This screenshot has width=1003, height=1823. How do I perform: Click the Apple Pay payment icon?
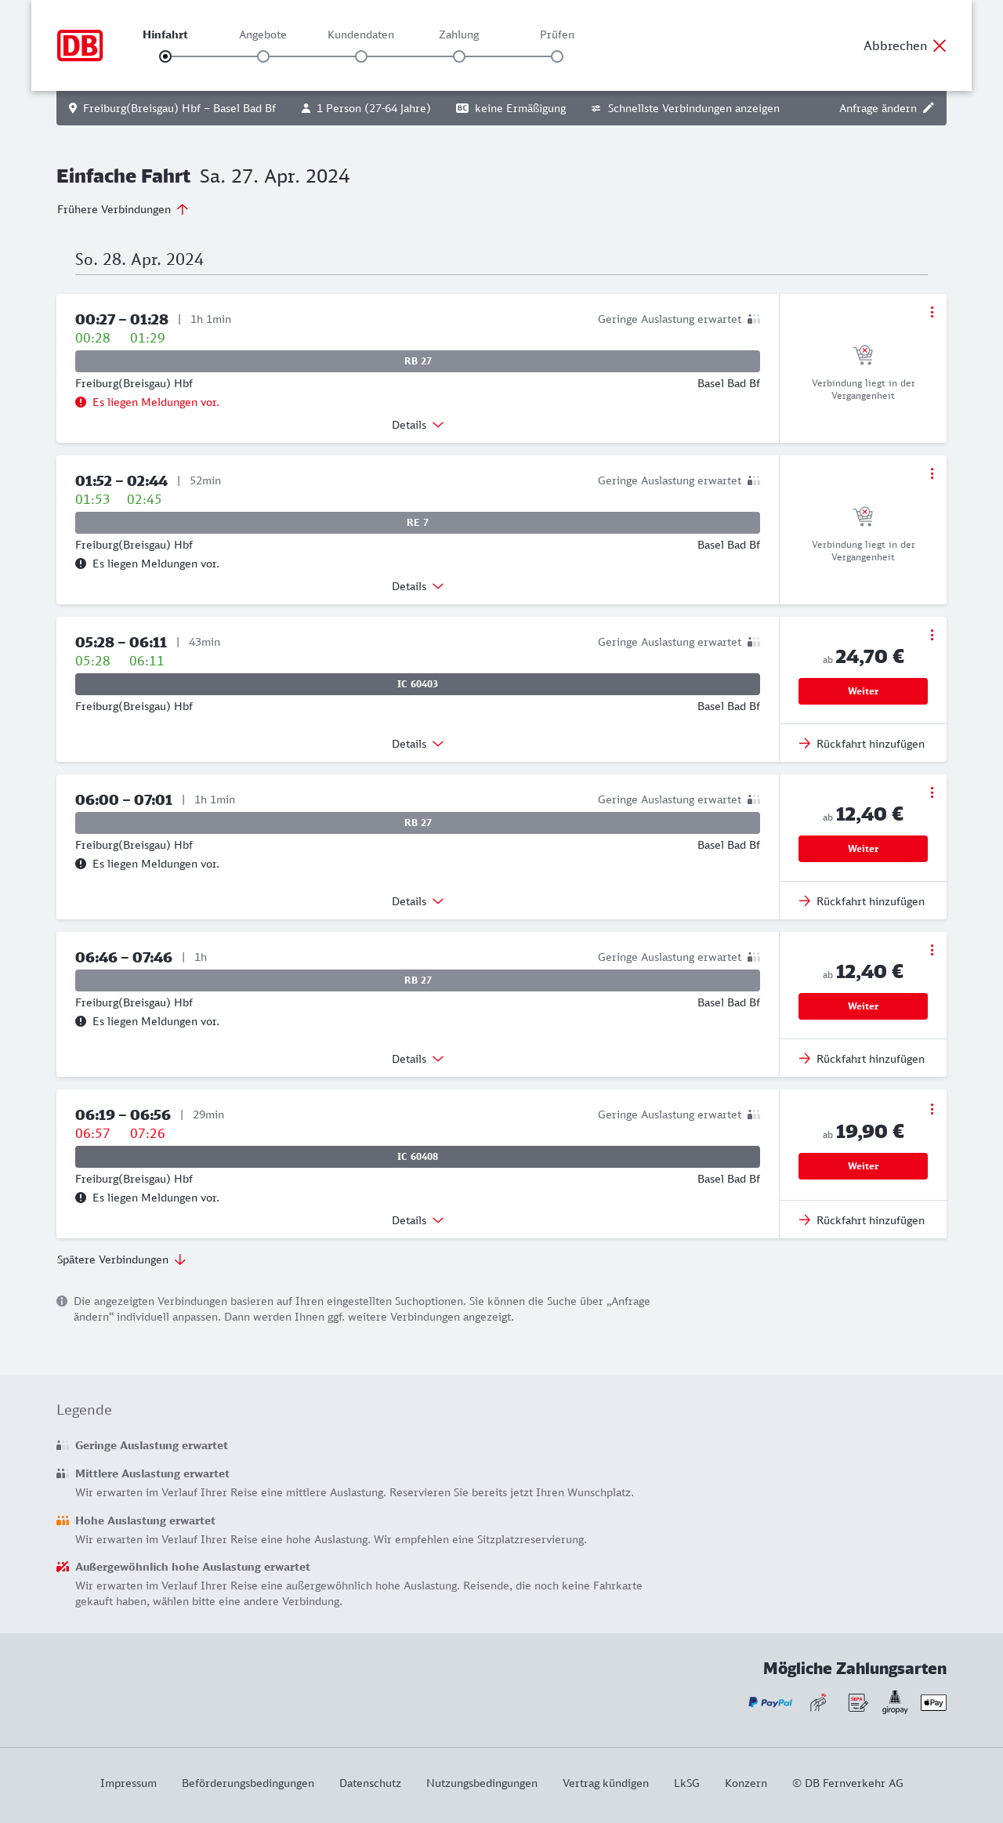point(933,1702)
